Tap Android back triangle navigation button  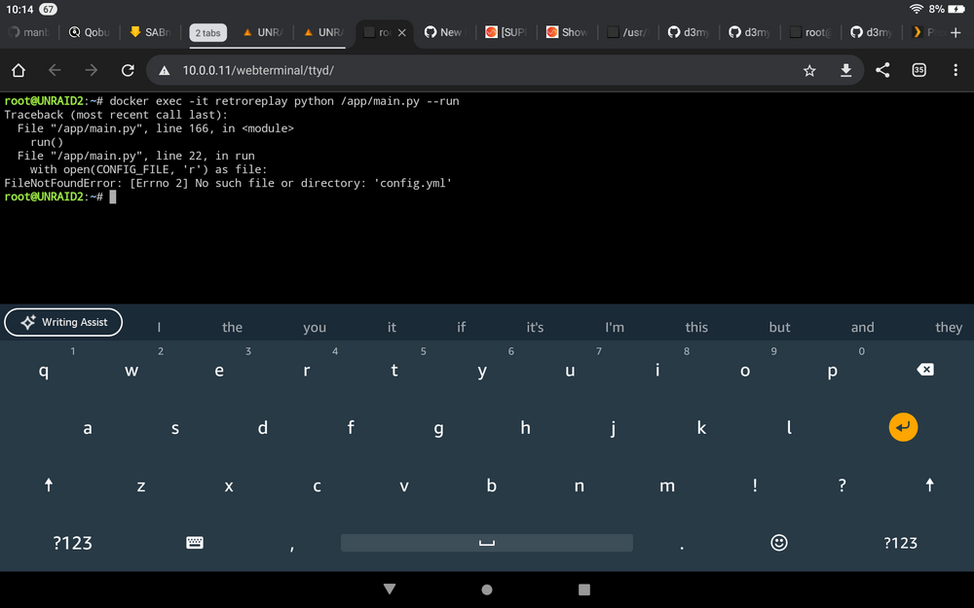point(390,589)
